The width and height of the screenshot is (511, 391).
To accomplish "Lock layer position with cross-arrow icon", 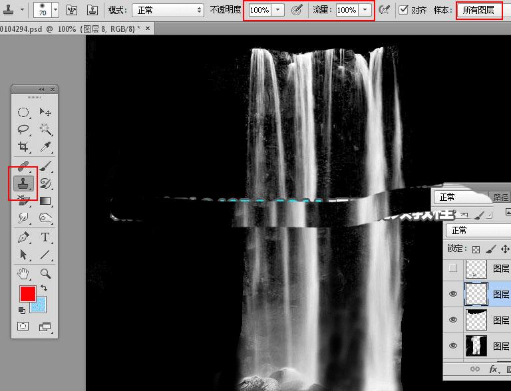I will 505,249.
